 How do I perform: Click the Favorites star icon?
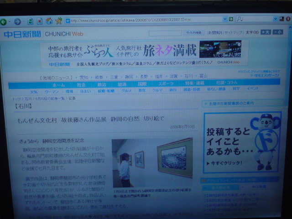pos(59,21)
